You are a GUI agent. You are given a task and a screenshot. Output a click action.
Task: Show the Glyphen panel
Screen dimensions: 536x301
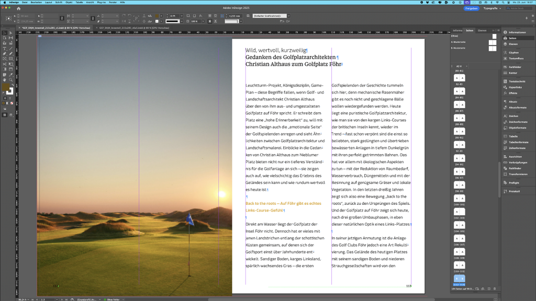click(513, 52)
